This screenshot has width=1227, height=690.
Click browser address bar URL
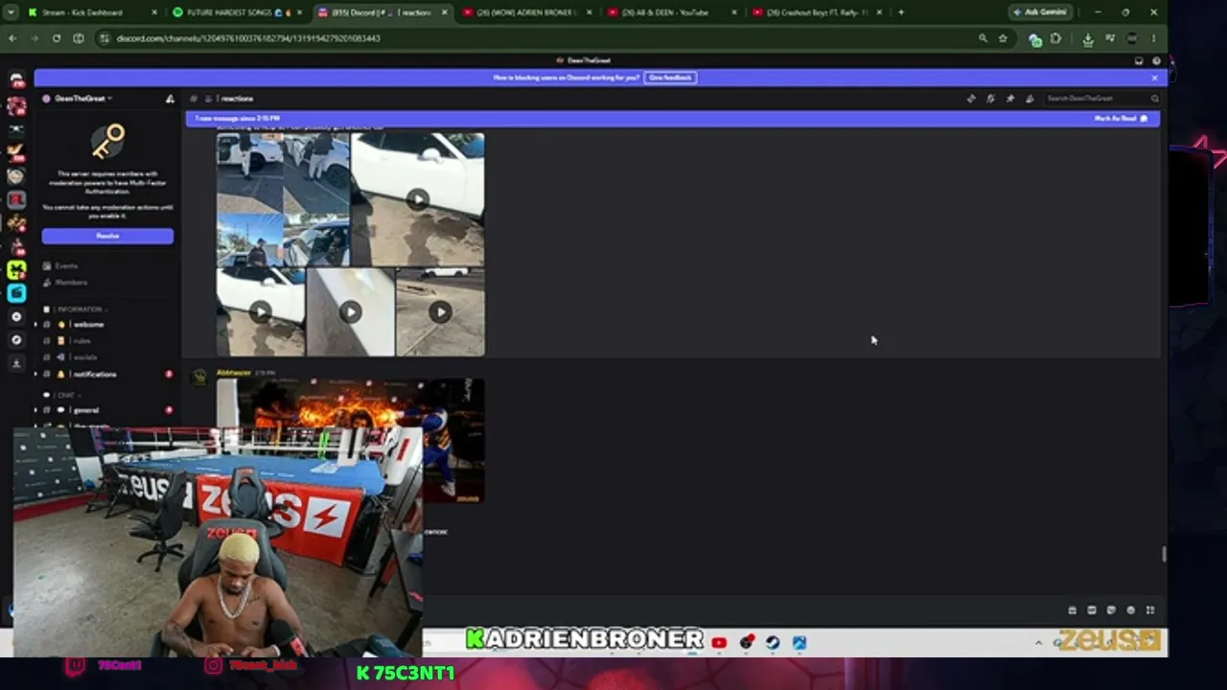coord(248,38)
